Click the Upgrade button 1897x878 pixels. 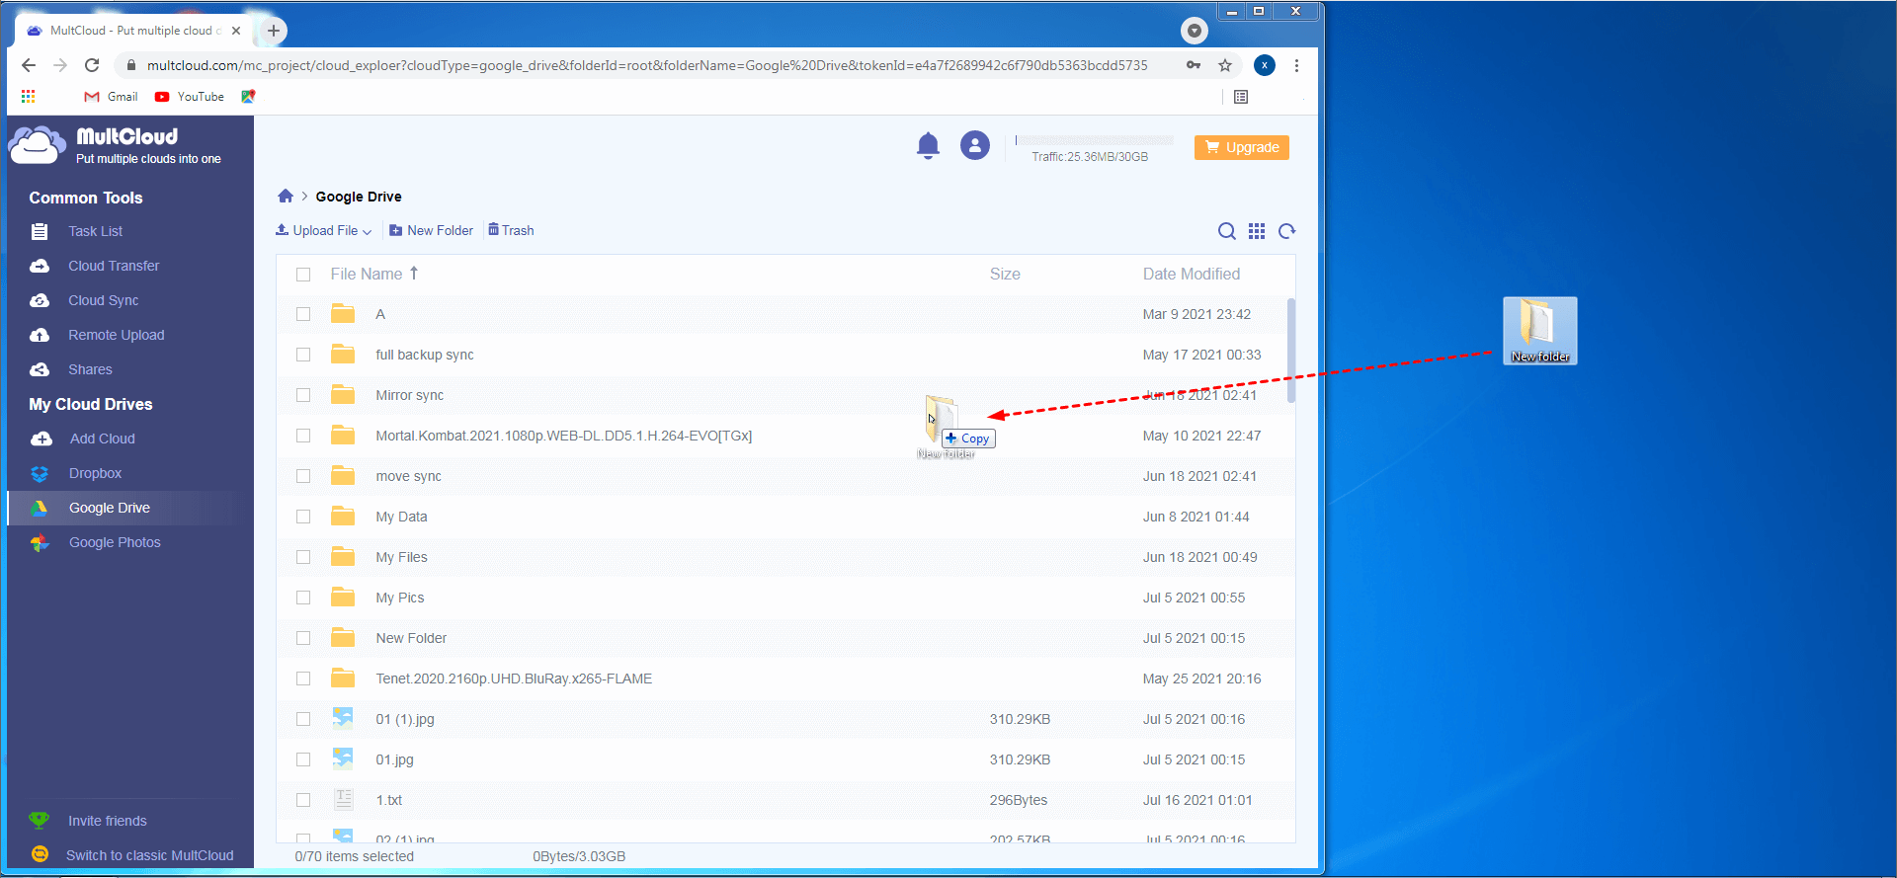coord(1242,147)
